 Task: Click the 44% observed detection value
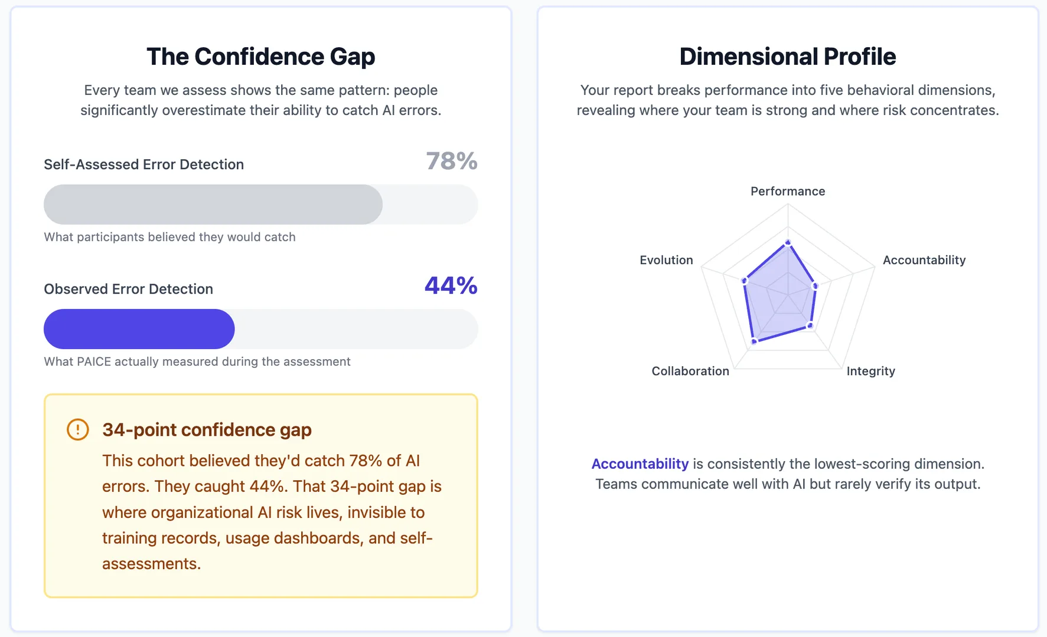451,286
